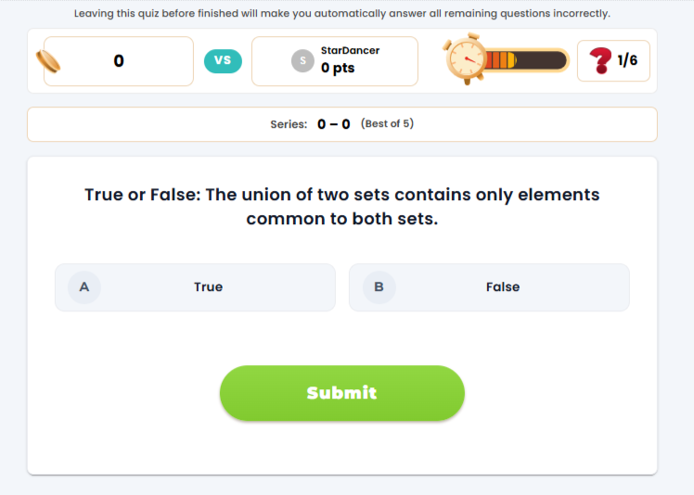Click the True or False question text
Screen dimensions: 694x495
(x=341, y=207)
